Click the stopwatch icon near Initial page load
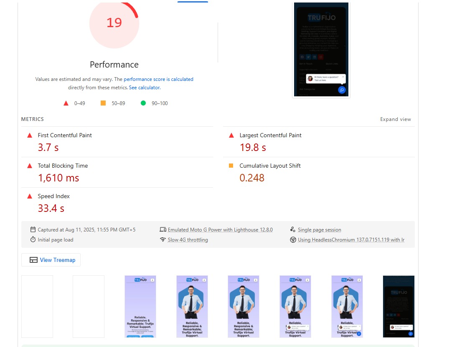 (x=33, y=239)
